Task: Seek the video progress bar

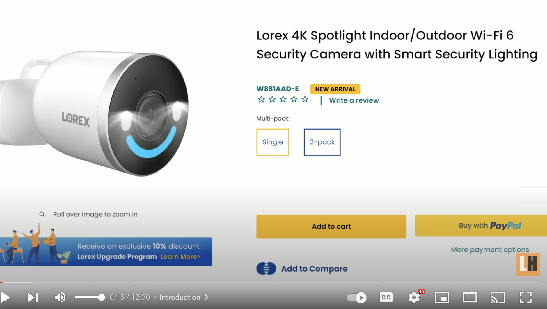Action: [270, 282]
